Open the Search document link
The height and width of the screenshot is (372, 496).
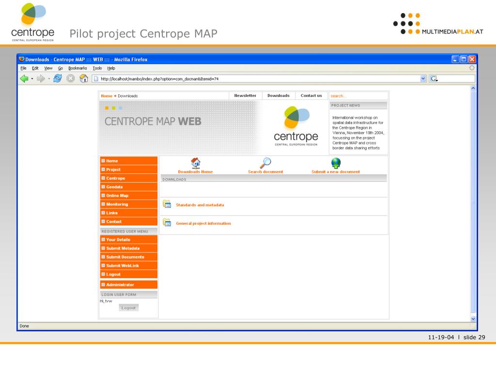point(265,172)
